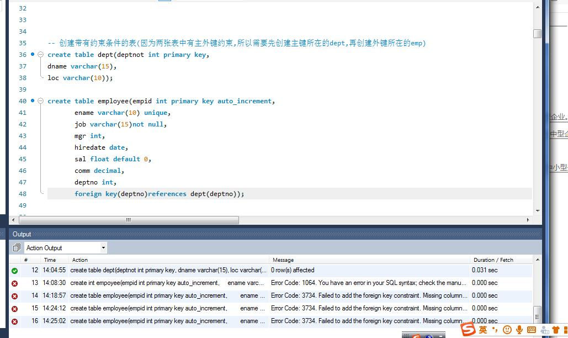The width and height of the screenshot is (568, 338).
Task: Click the 14:24:12 time cell
Action: tap(54, 308)
